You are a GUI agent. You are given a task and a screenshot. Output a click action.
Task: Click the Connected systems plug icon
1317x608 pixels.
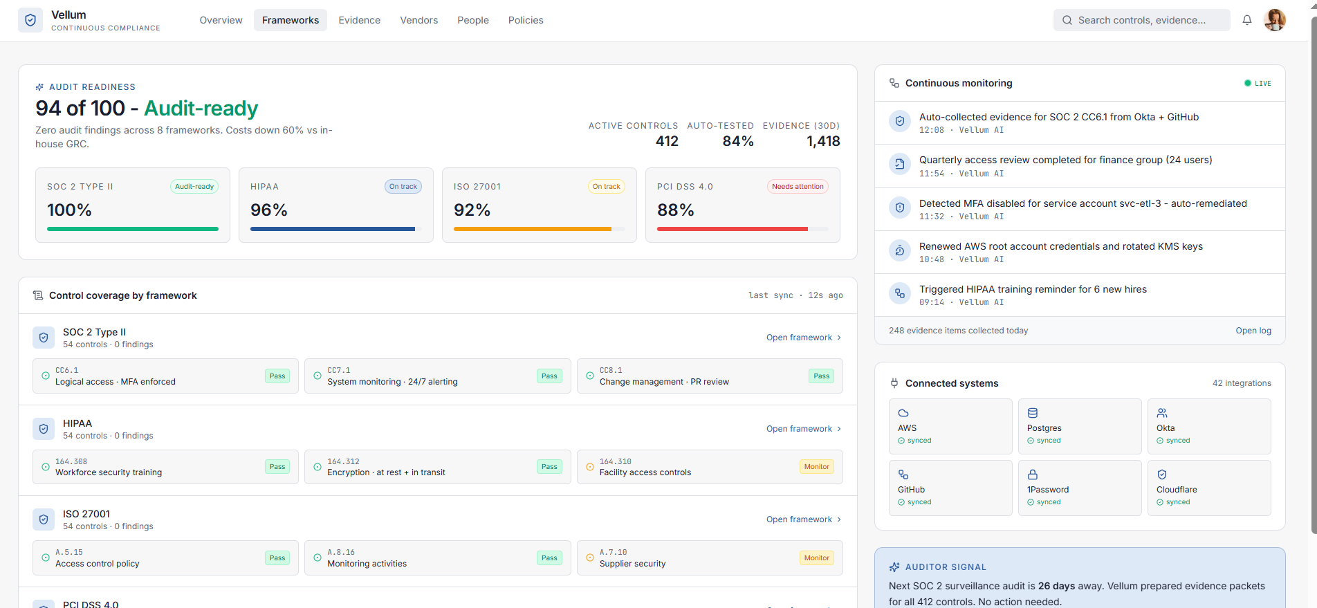[894, 383]
